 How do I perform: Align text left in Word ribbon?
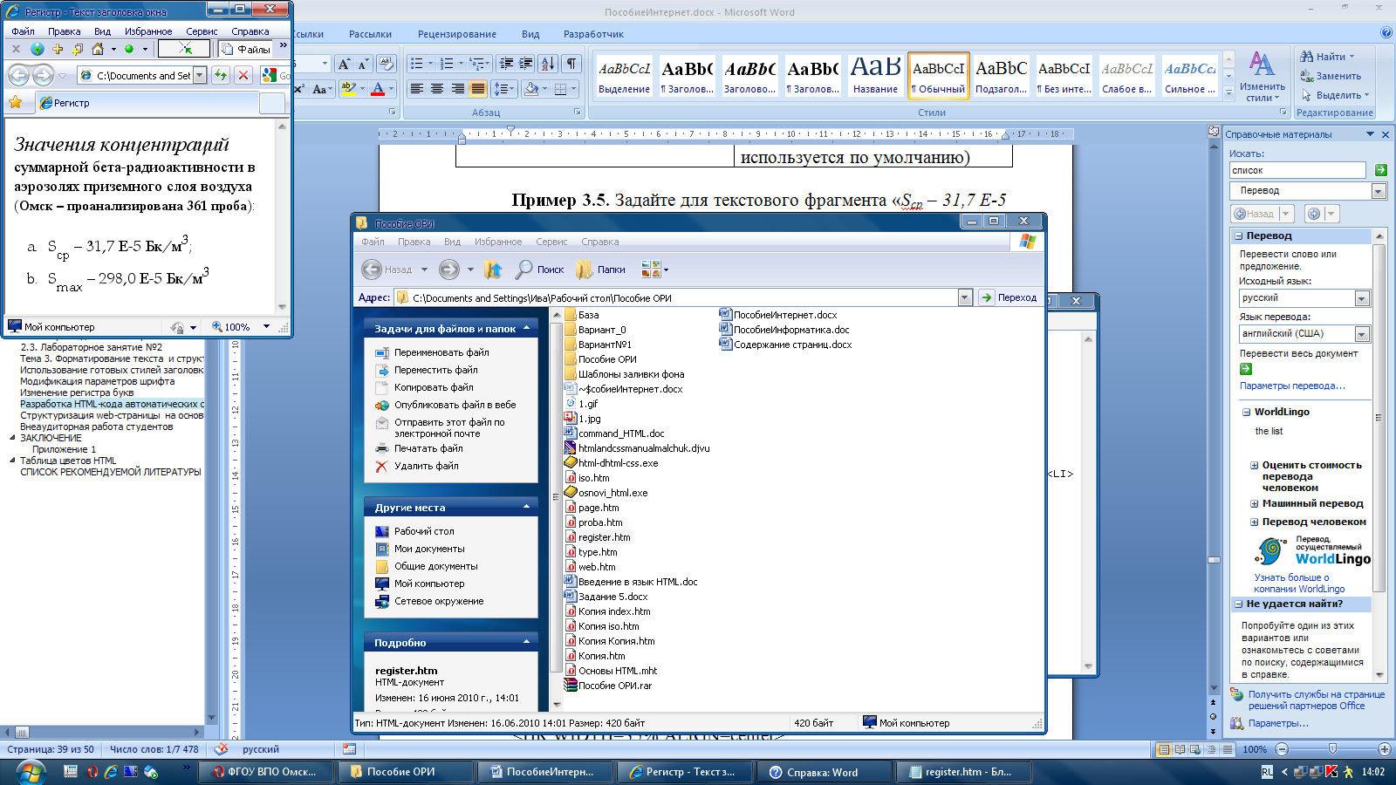pyautogui.click(x=417, y=89)
